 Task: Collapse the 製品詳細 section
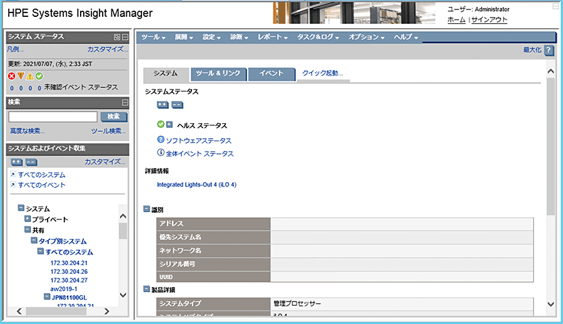(x=146, y=289)
